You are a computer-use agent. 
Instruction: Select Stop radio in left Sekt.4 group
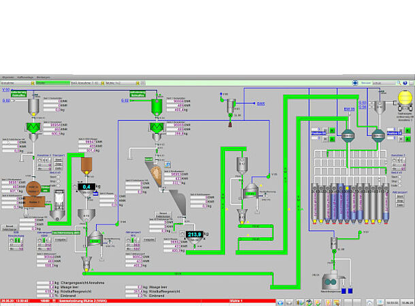pos(59,181)
